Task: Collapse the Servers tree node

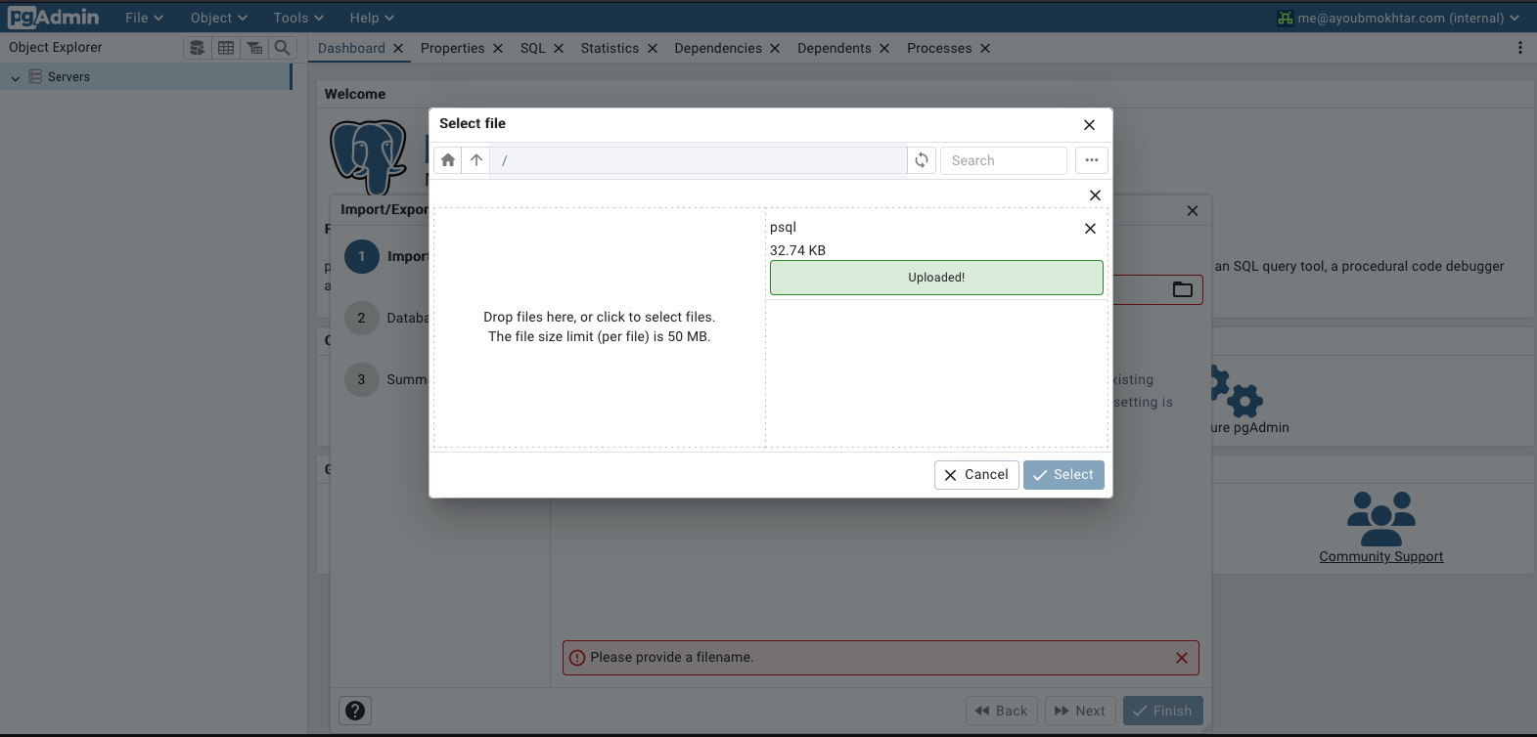Action: [15, 77]
